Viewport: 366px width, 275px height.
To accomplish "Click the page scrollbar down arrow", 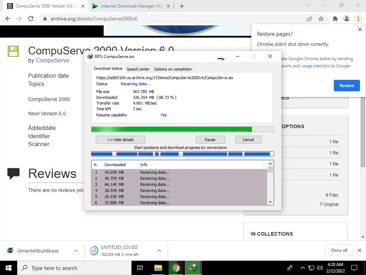I will 363,237.
